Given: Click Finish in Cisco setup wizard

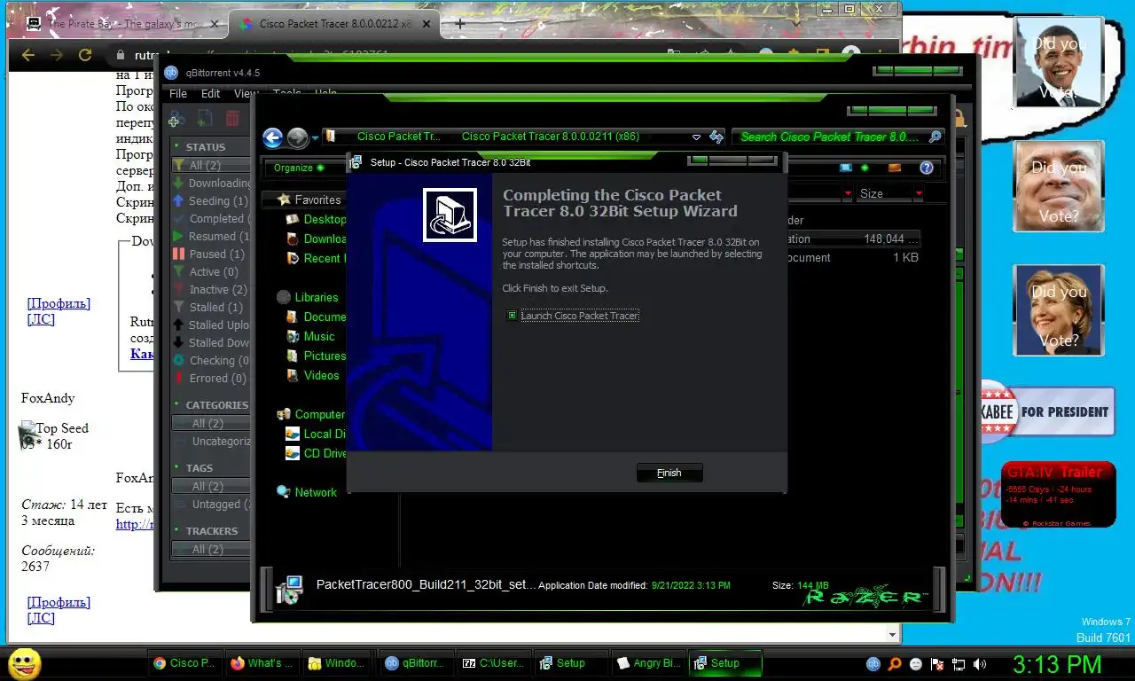Looking at the screenshot, I should [669, 473].
